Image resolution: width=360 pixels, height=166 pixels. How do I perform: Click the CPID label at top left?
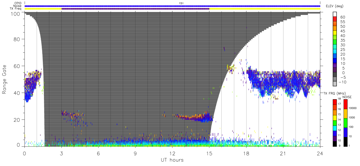18,3
